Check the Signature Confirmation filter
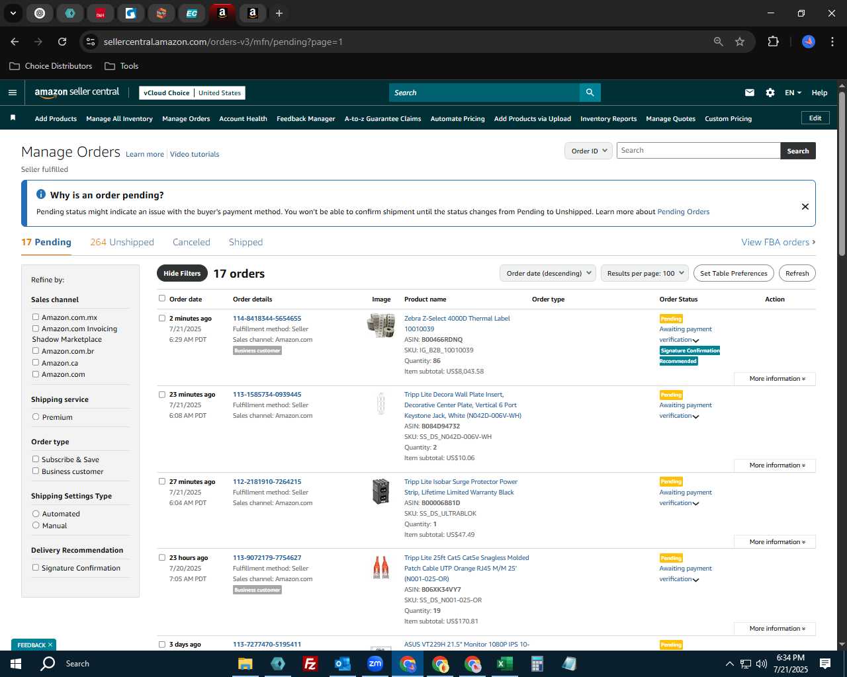Image resolution: width=847 pixels, height=677 pixels. pyautogui.click(x=36, y=567)
